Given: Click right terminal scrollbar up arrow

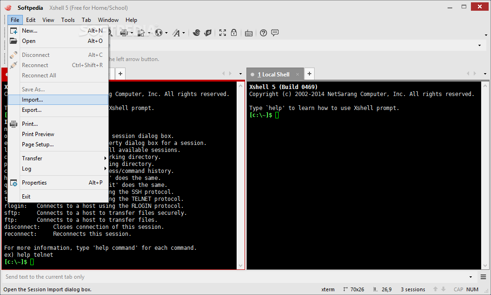Looking at the screenshot, I should (485, 85).
